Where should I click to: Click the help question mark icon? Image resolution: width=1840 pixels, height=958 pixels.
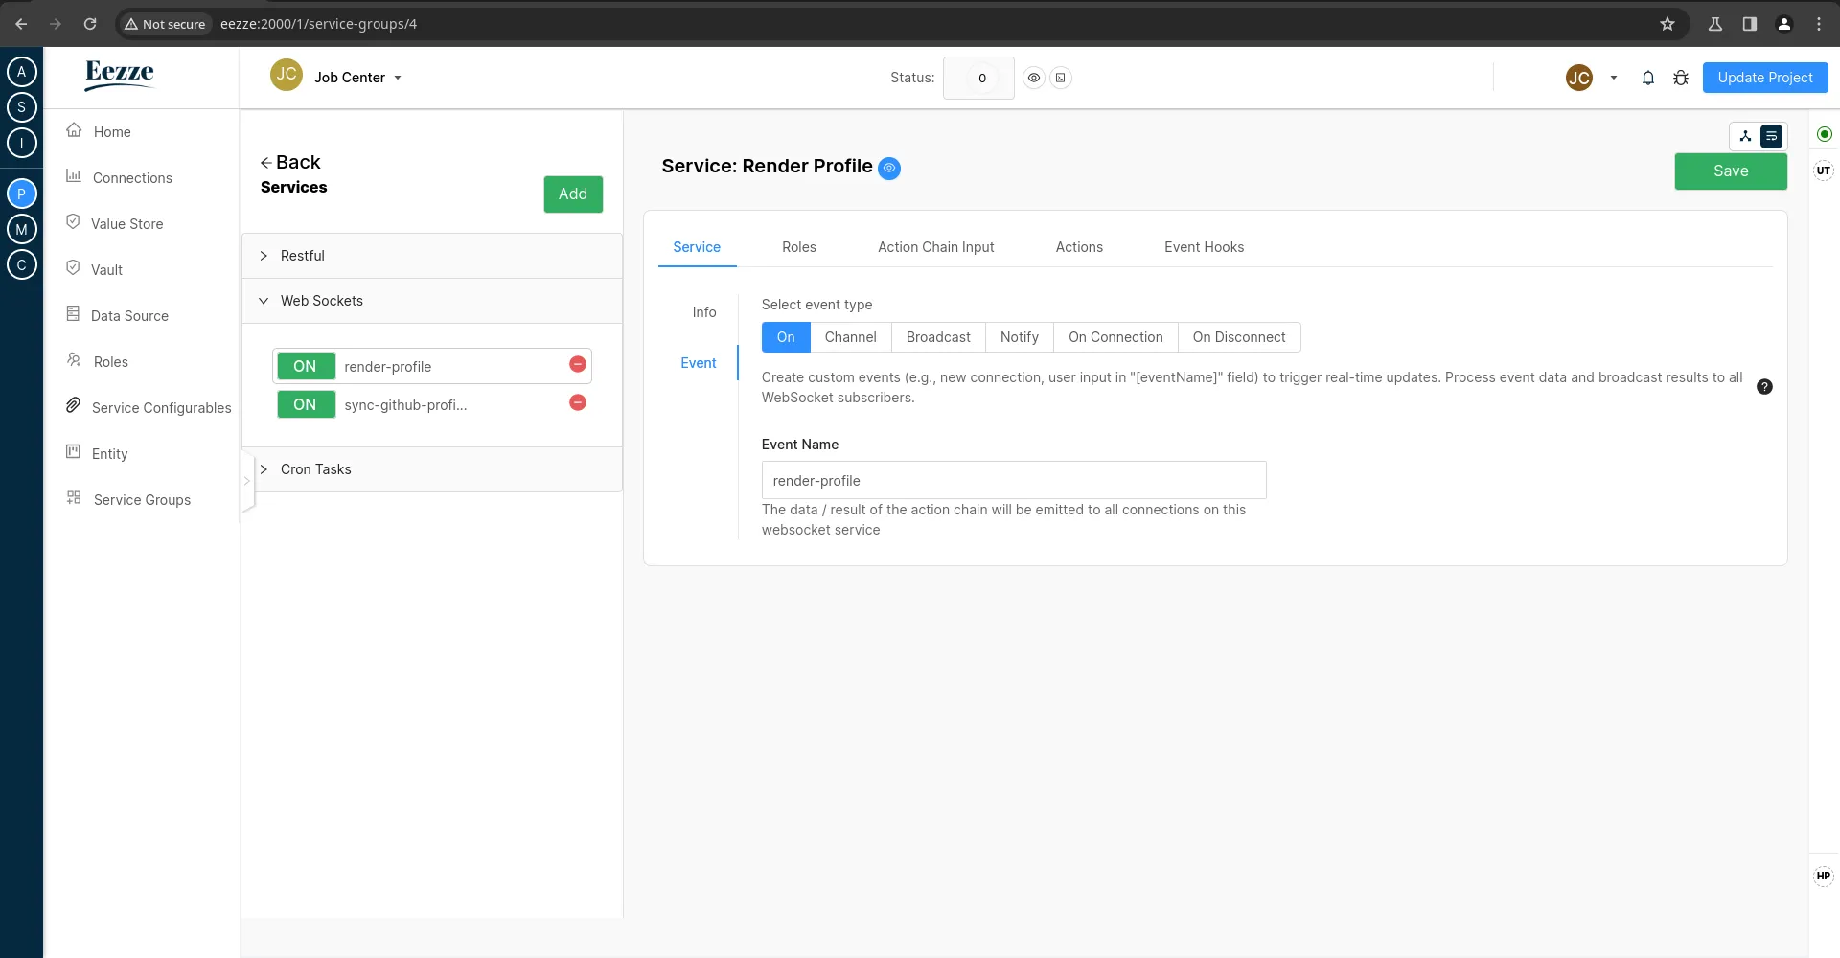point(1765,387)
